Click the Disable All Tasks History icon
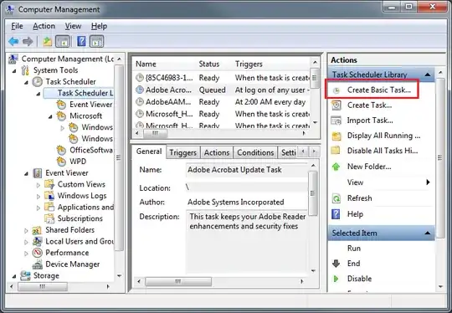 [336, 151]
